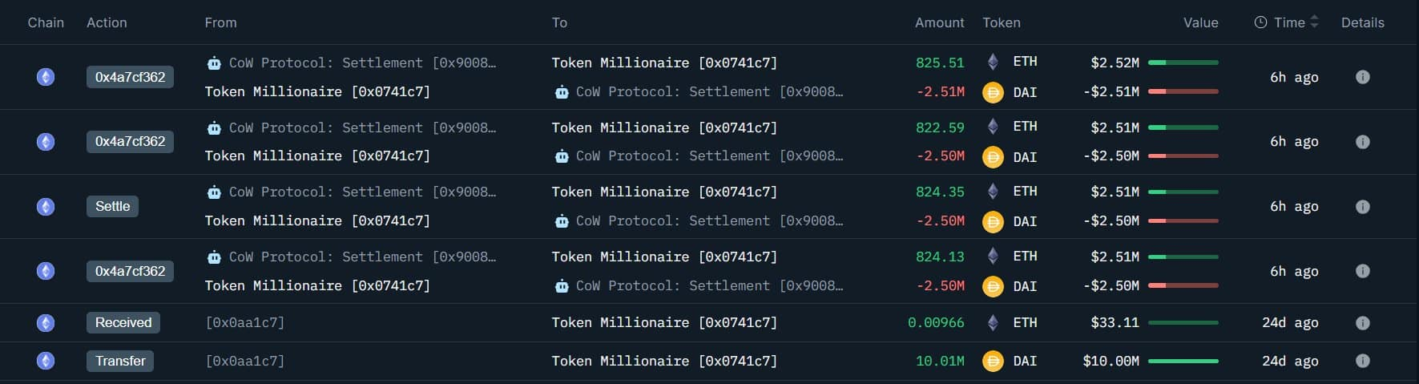Click the Transfer action tag
This screenshot has height=384, width=1419.
pos(120,361)
